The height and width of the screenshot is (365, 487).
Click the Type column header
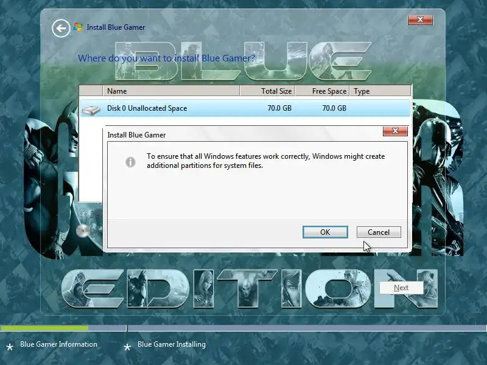(380, 91)
